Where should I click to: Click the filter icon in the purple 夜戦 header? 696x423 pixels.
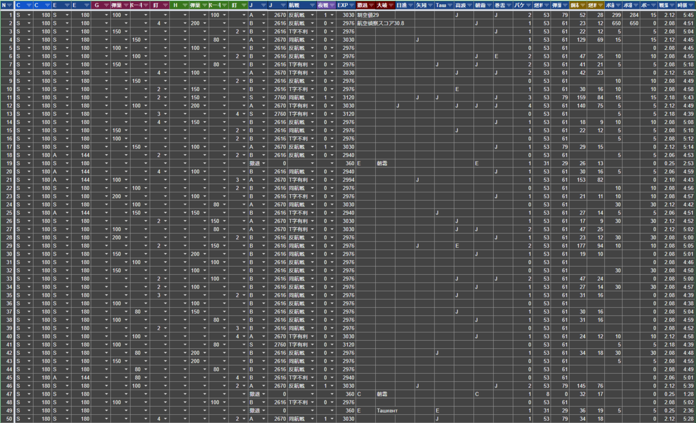point(331,5)
